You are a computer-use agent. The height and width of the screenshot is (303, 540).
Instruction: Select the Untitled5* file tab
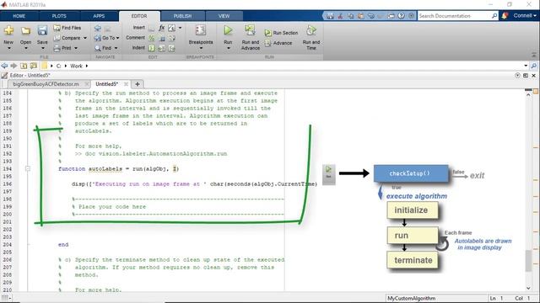click(107, 84)
